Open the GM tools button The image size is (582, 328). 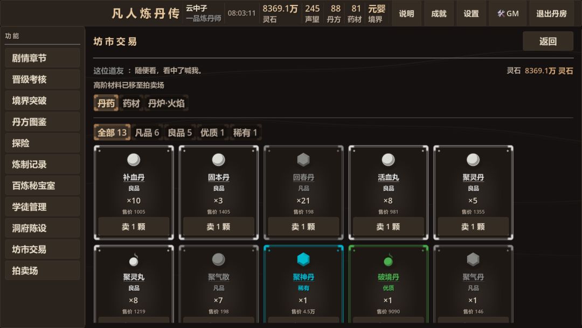pyautogui.click(x=508, y=13)
